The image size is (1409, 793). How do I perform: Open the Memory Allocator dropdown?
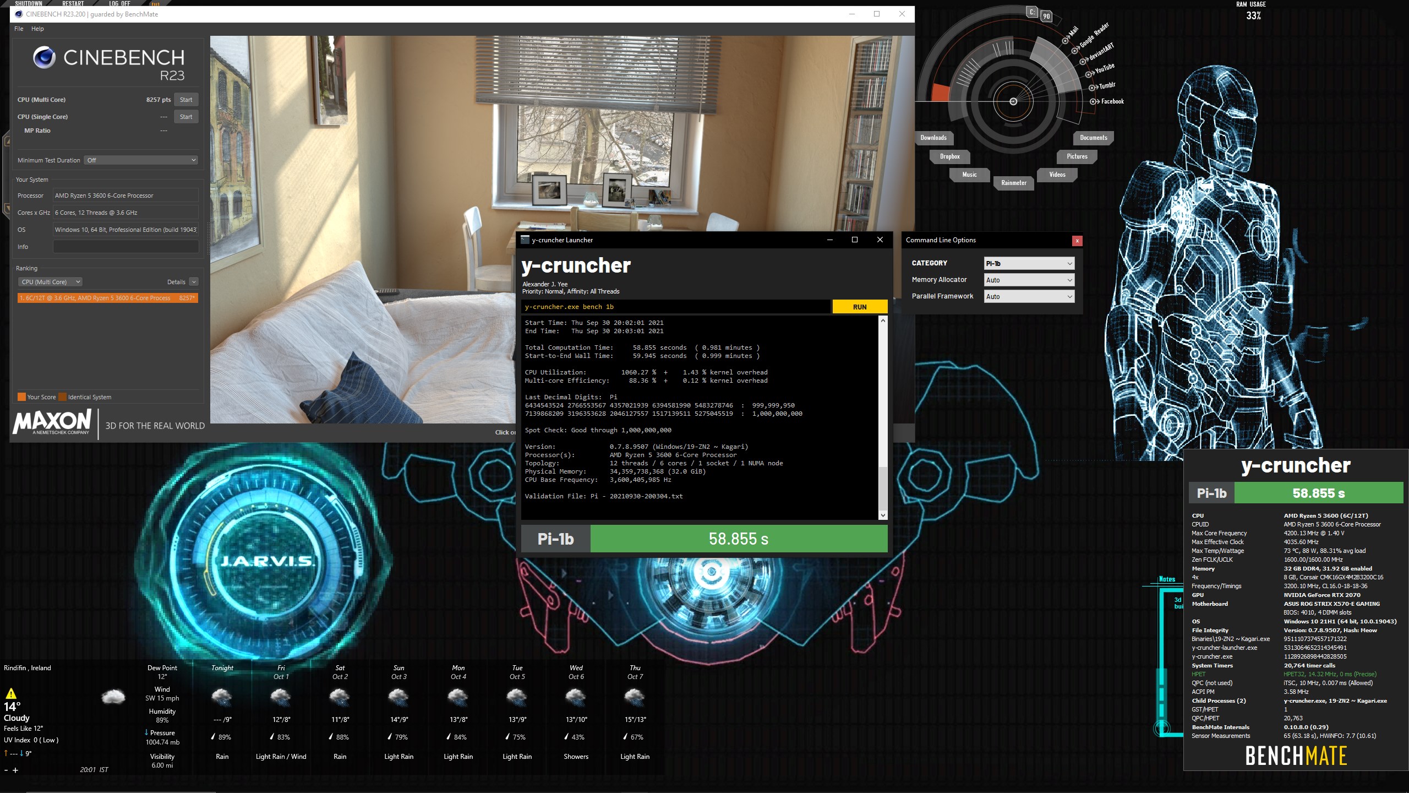click(x=1029, y=280)
